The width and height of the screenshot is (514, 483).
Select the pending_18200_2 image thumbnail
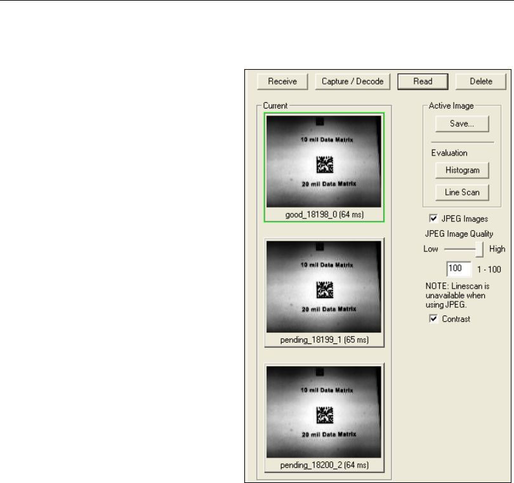(324, 412)
